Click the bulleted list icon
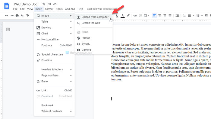 click(x=190, y=16)
